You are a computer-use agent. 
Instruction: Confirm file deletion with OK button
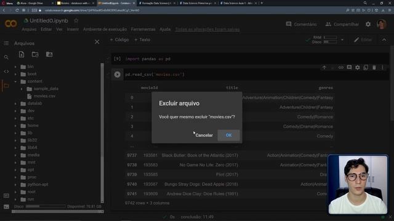tap(228, 135)
